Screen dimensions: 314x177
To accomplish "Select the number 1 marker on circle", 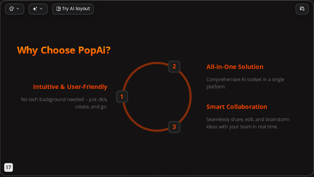I will pos(122,96).
